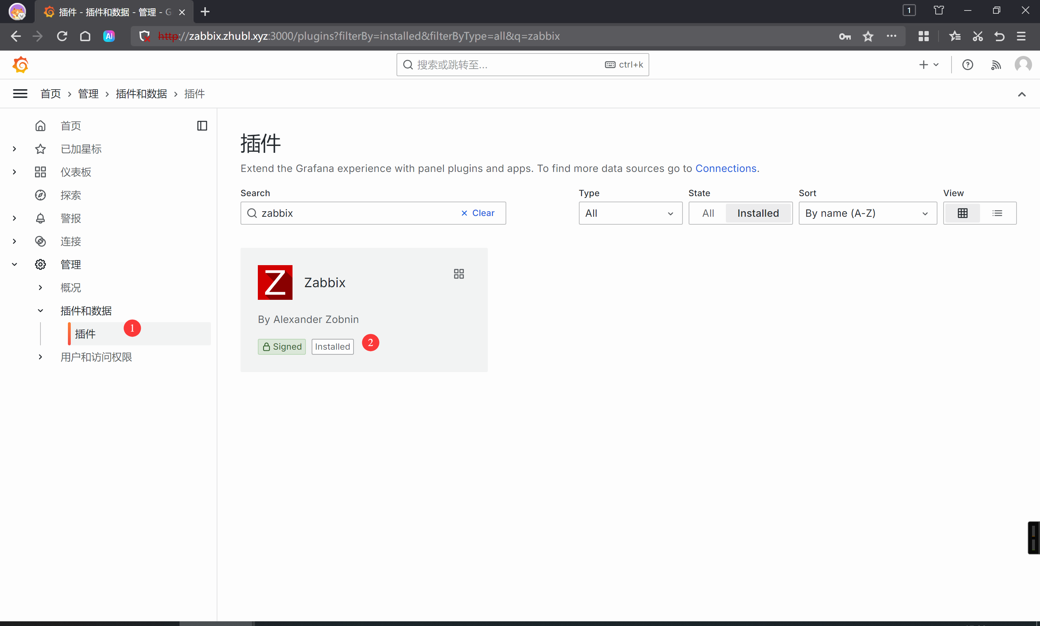Open the browser main menu
Screen dimensions: 1040x626
1021,36
